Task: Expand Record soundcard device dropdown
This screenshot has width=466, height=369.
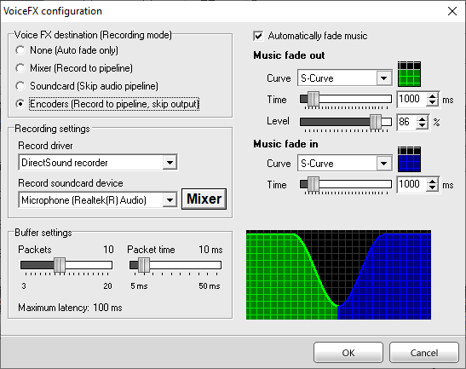Action: click(x=170, y=199)
